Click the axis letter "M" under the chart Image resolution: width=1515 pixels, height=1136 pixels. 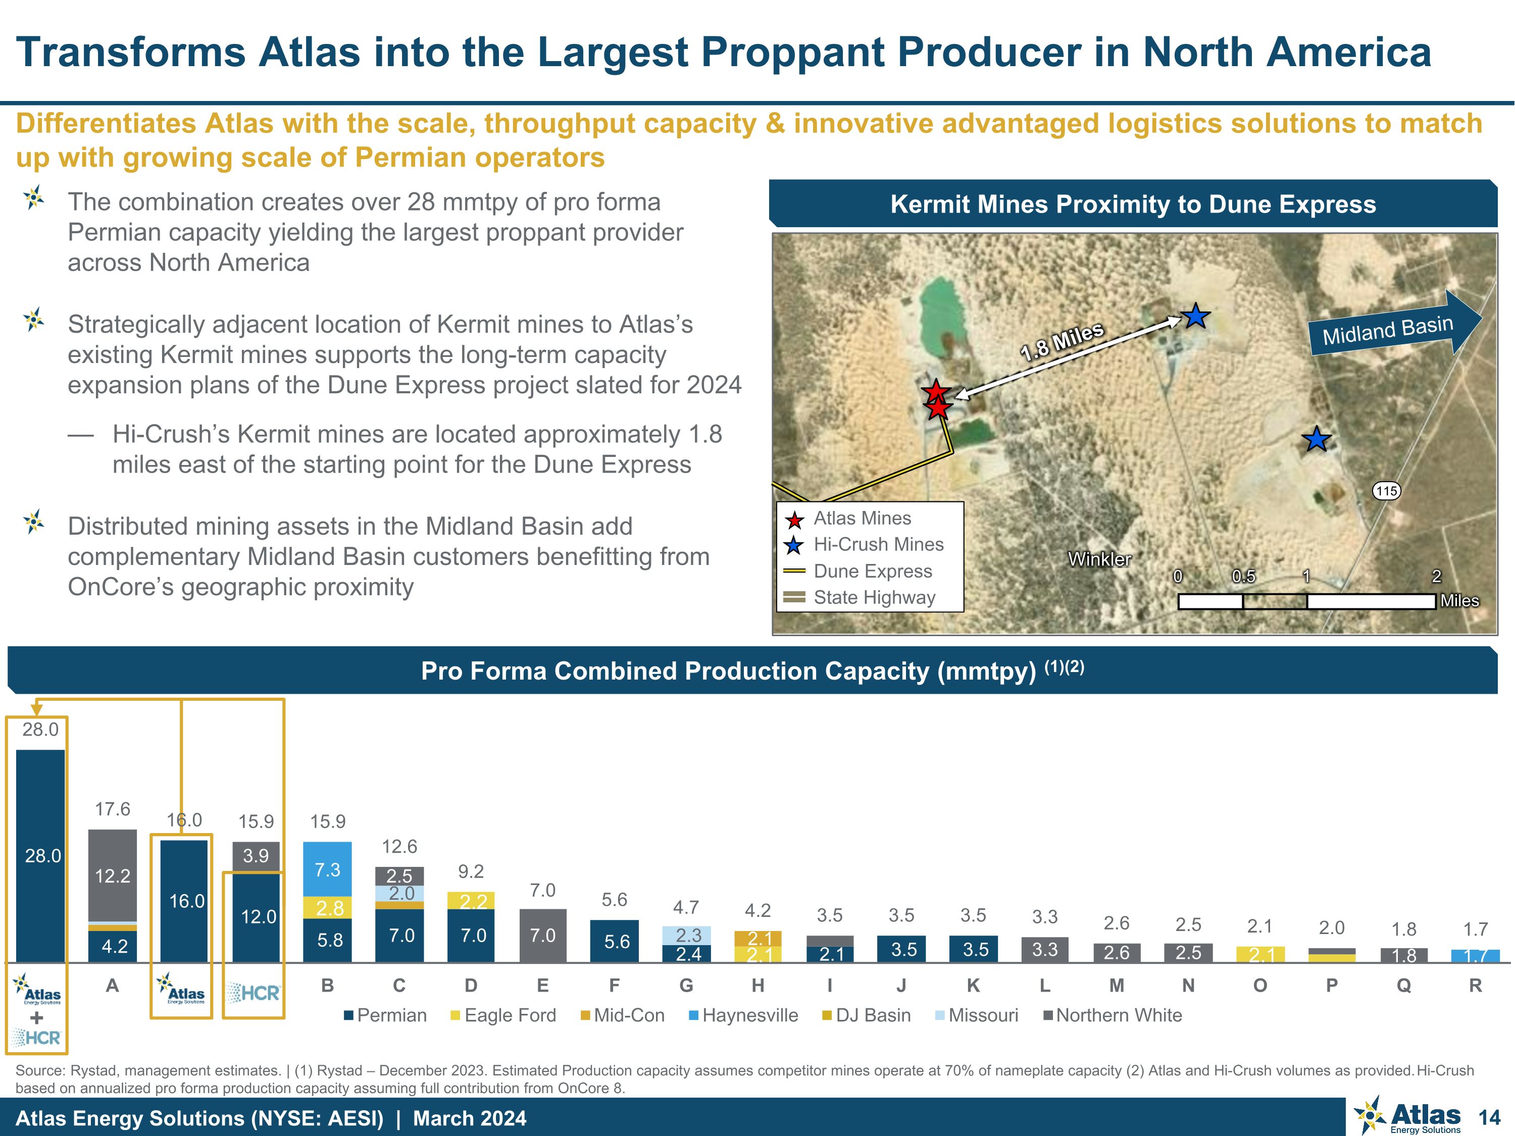click(1117, 986)
